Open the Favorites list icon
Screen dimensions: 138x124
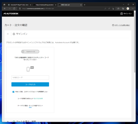[118, 9]
